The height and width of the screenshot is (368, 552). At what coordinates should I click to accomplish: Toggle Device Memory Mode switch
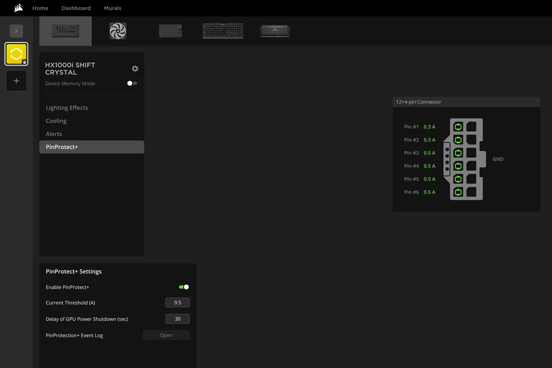click(132, 83)
